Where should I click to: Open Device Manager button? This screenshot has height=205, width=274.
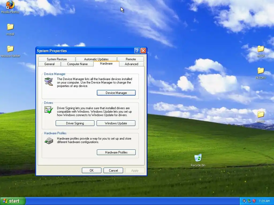point(116,93)
